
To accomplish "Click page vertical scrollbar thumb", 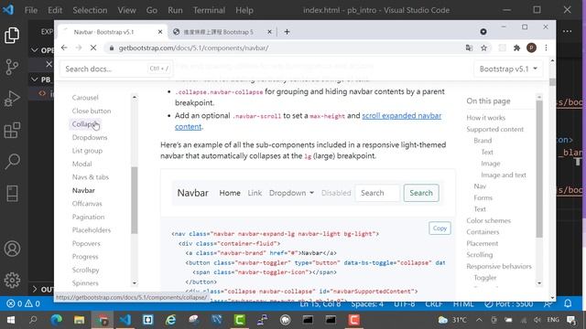I will click(552, 82).
